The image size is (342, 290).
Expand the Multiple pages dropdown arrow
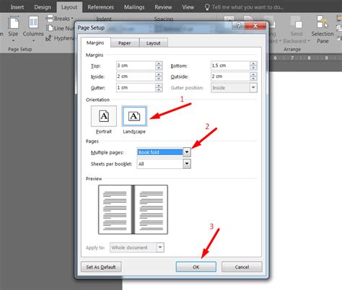[x=187, y=152]
